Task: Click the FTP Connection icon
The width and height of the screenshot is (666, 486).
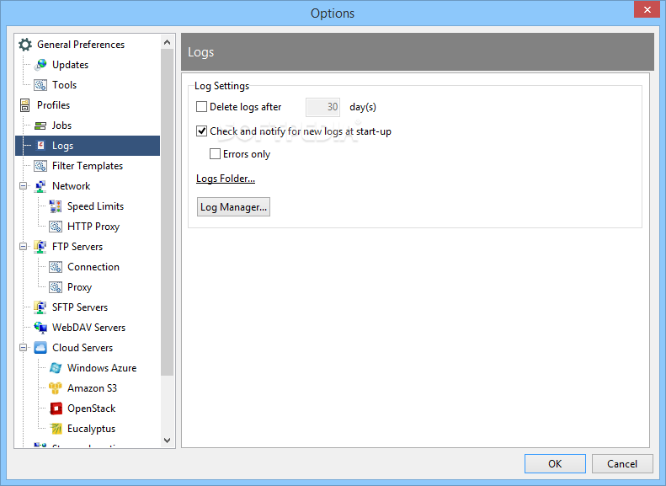Action: click(x=56, y=267)
